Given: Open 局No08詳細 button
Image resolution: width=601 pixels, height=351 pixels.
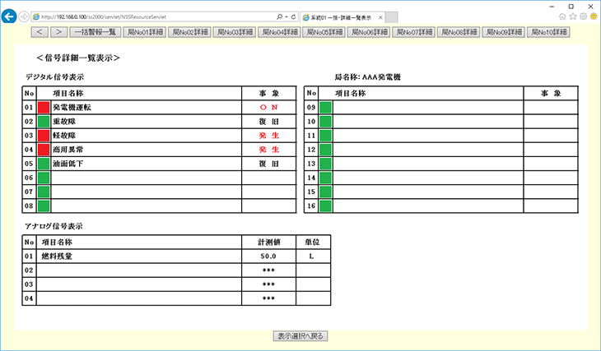Looking at the screenshot, I should point(459,32).
